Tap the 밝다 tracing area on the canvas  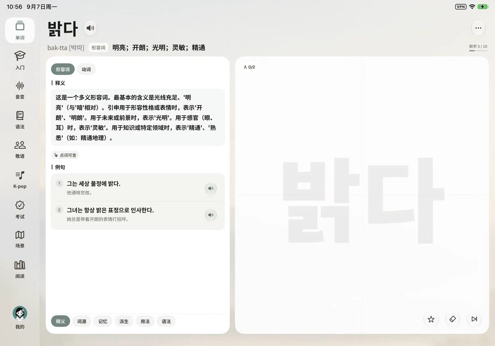point(363,200)
